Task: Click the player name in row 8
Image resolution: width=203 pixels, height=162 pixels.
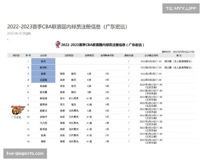Action: [43, 105]
